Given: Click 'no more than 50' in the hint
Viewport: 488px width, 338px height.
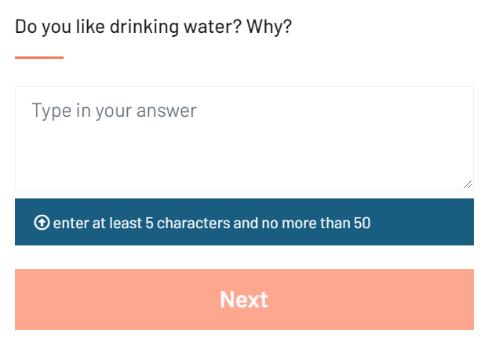Looking at the screenshot, I should click(316, 223).
